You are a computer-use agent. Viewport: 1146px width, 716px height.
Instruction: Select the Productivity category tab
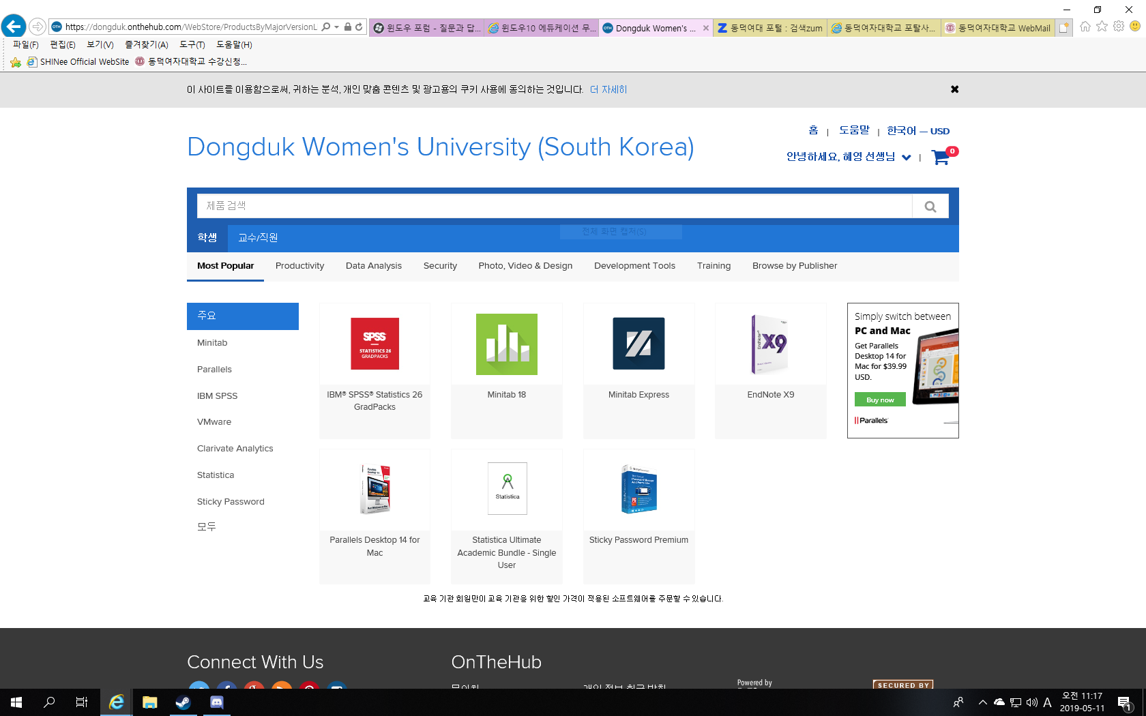(299, 266)
